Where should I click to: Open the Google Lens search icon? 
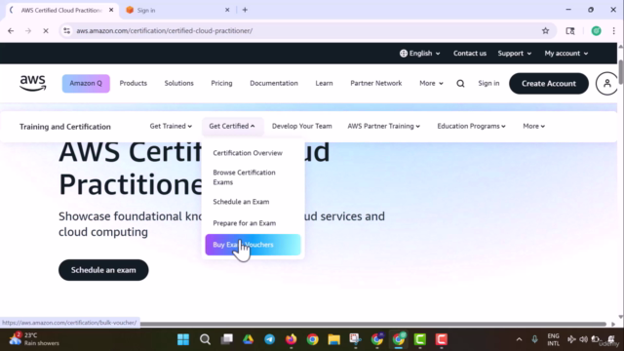click(x=570, y=30)
